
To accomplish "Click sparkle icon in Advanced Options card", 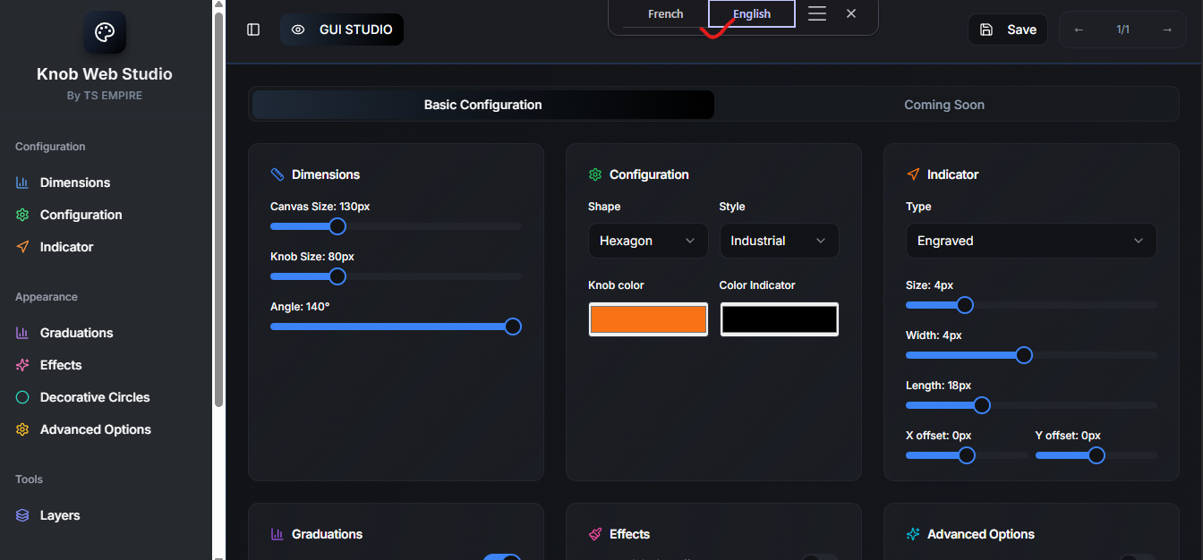I will [913, 534].
